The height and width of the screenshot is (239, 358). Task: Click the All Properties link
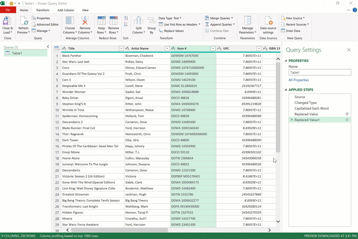(299, 80)
